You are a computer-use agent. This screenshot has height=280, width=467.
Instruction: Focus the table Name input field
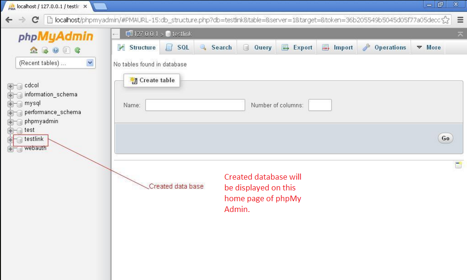(x=195, y=105)
